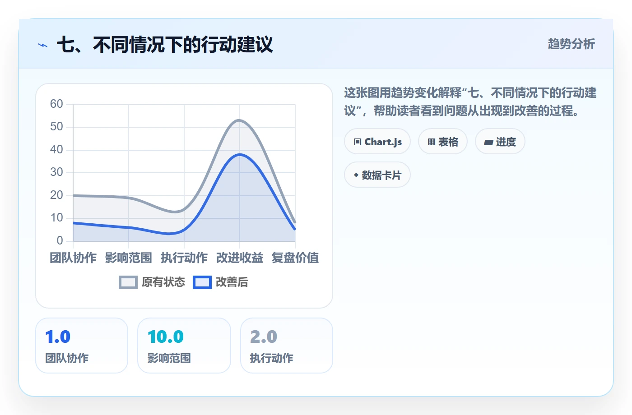Click the y-axis label 0
This screenshot has height=415, width=632.
point(60,241)
